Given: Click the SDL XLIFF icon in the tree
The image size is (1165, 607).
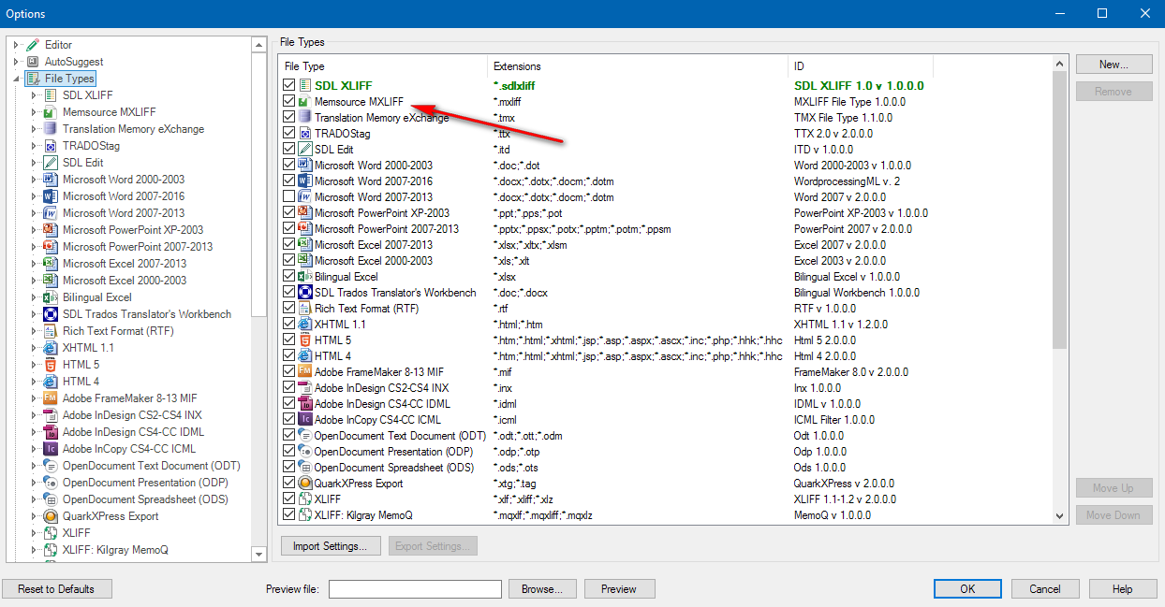Looking at the screenshot, I should [51, 95].
